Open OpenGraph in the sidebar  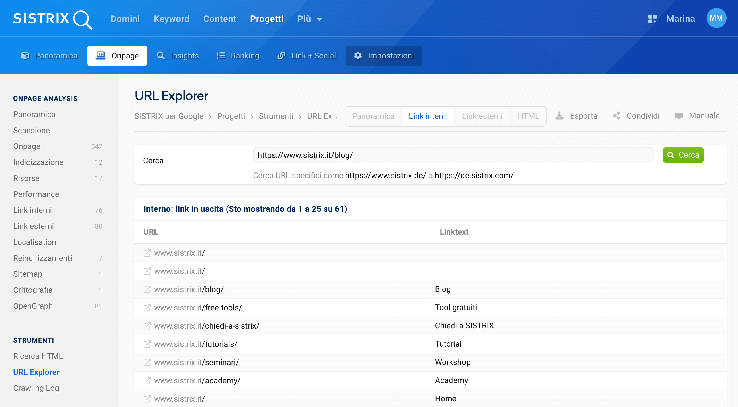click(58, 306)
